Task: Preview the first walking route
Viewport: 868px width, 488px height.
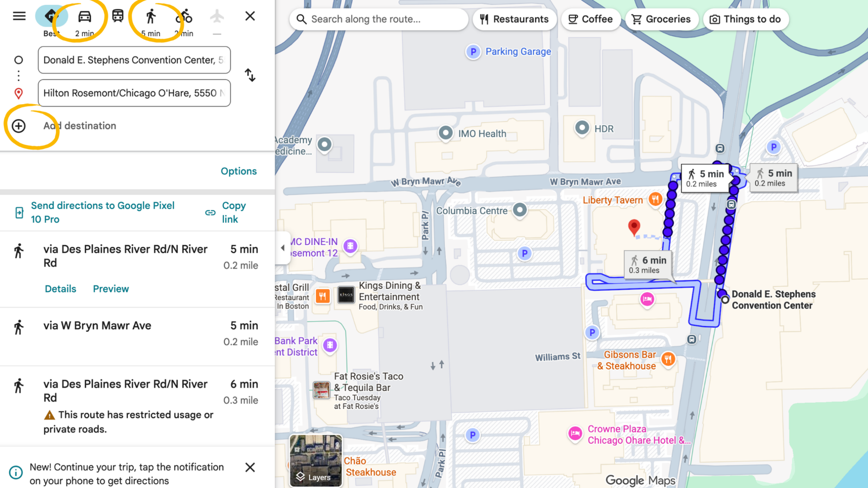Action: point(111,289)
